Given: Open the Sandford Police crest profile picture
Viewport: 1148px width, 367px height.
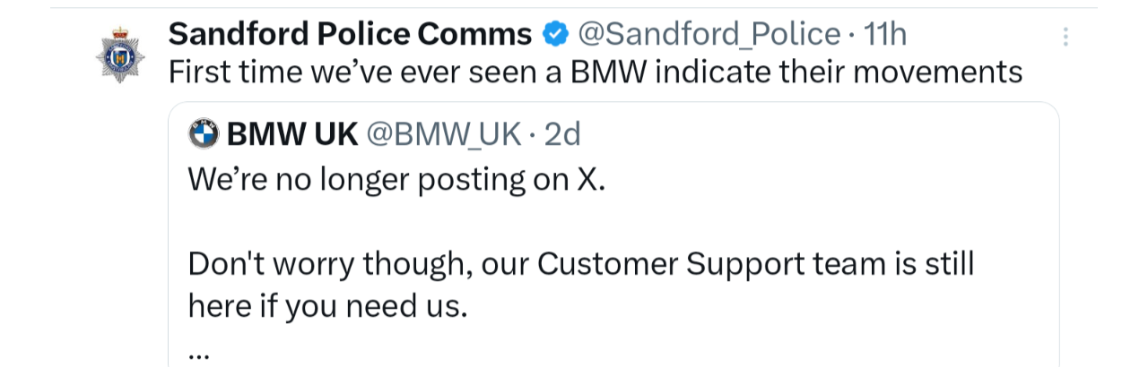Looking at the screenshot, I should pos(120,55).
